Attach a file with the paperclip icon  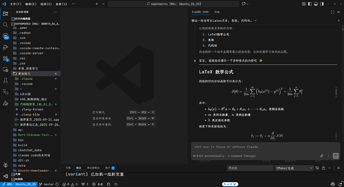(322, 156)
